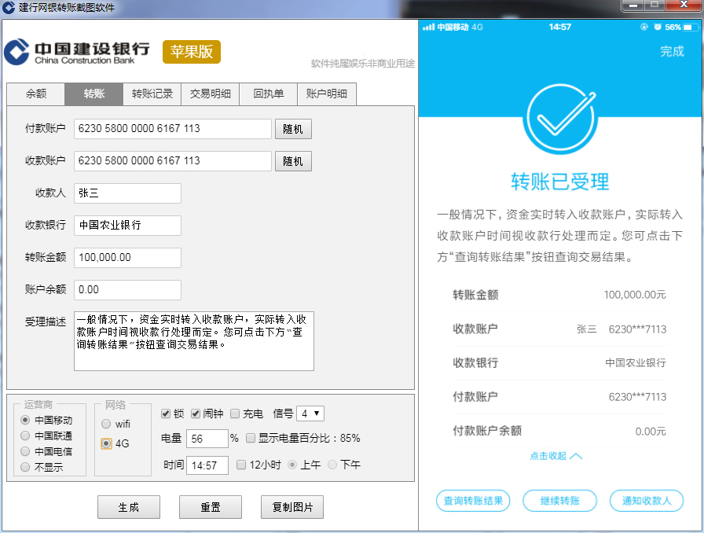
Task: Open the 账户明细 tab
Action: click(327, 94)
